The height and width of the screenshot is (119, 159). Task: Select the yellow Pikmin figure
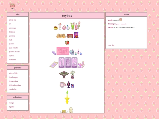67,98
